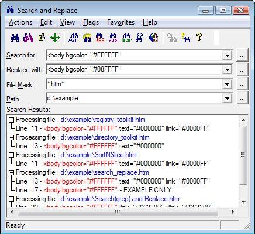The height and width of the screenshot is (234, 255).
Task: Click the browse button next to Path
Action: pyautogui.click(x=242, y=99)
